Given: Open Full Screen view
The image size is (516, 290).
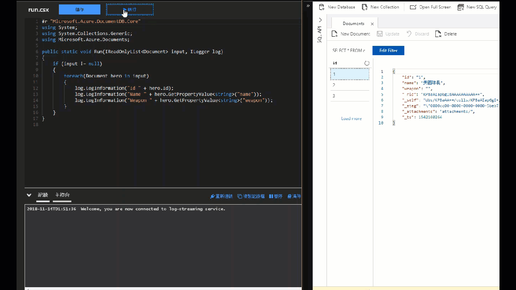Looking at the screenshot, I should tap(430, 7).
